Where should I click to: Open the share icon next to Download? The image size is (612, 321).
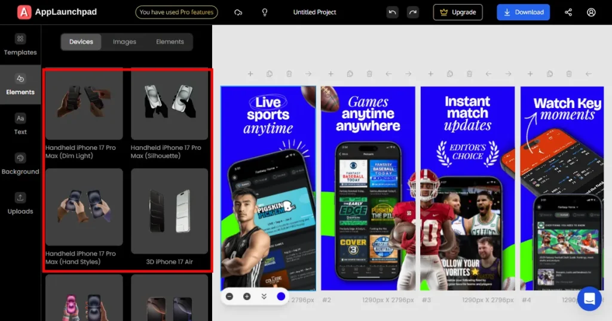(568, 12)
